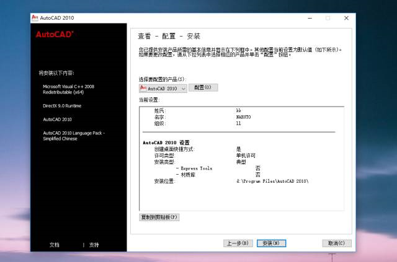Click the 查看 - 配置 - 安装 page heading
This screenshot has height=262, width=397.
pos(169,36)
